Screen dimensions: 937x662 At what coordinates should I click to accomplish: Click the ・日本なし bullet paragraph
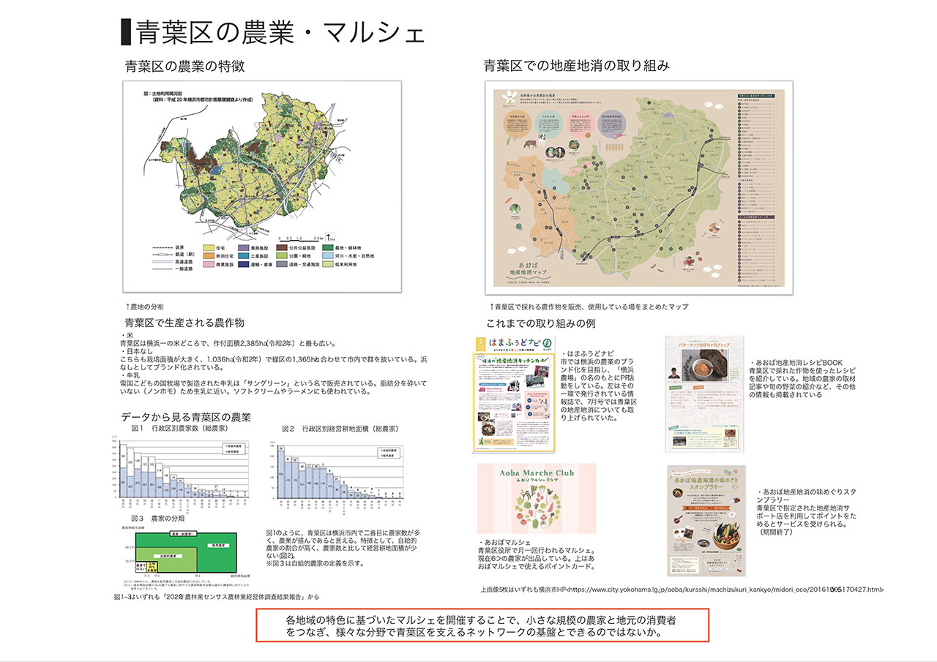[x=274, y=359]
